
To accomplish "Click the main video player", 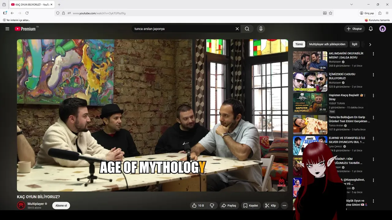I will (153, 115).
